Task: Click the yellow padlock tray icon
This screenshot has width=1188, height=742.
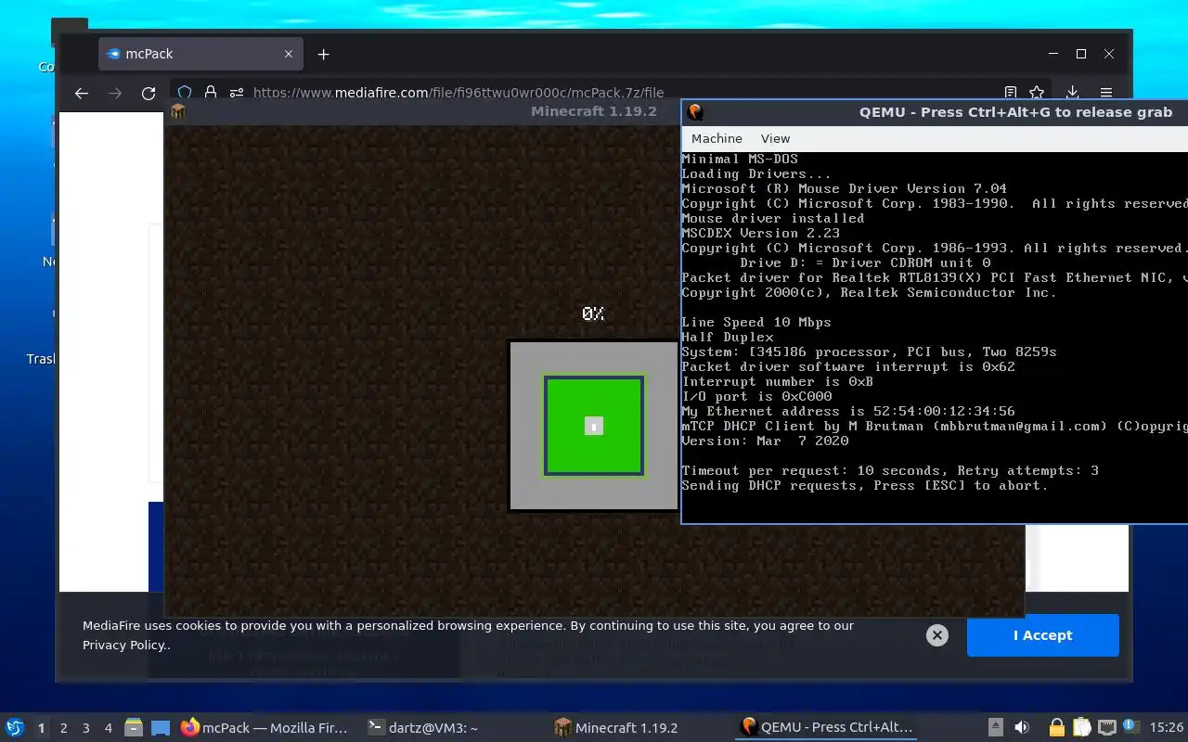Action: pos(1056,728)
